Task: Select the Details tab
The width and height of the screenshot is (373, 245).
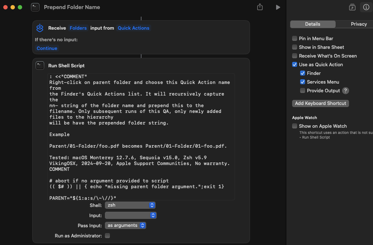Action: pos(312,24)
